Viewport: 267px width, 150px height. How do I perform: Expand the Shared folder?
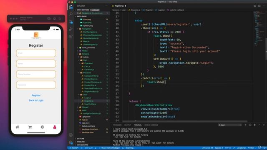(x=85, y=107)
